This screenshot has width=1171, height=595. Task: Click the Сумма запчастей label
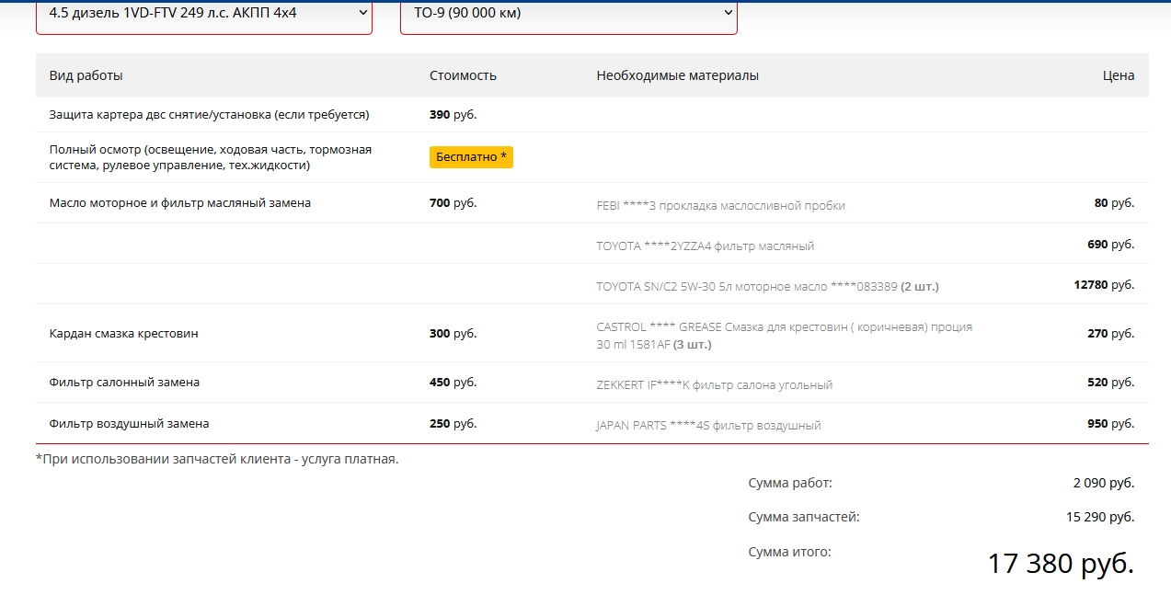pyautogui.click(x=804, y=517)
